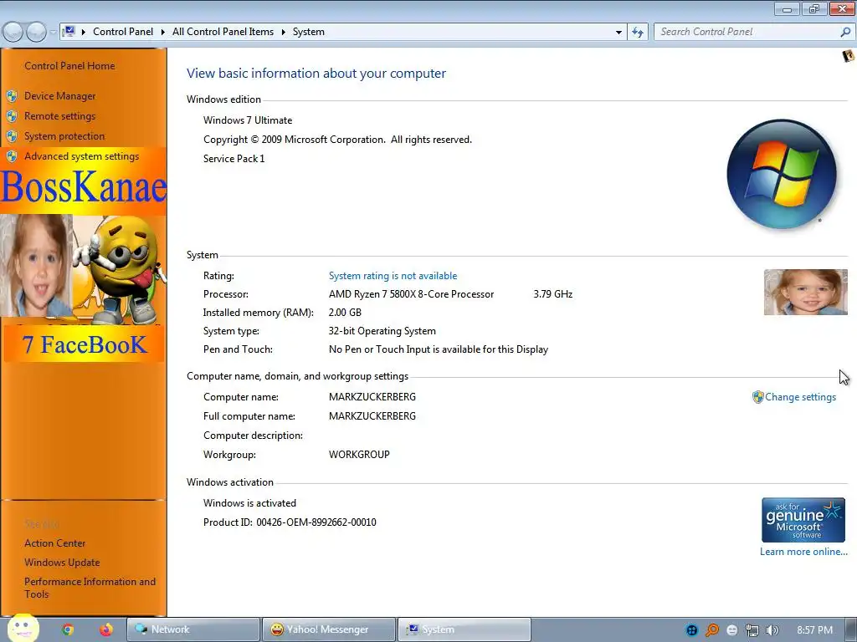The height and width of the screenshot is (642, 857).
Task: Go to Control Panel Home
Action: [69, 66]
